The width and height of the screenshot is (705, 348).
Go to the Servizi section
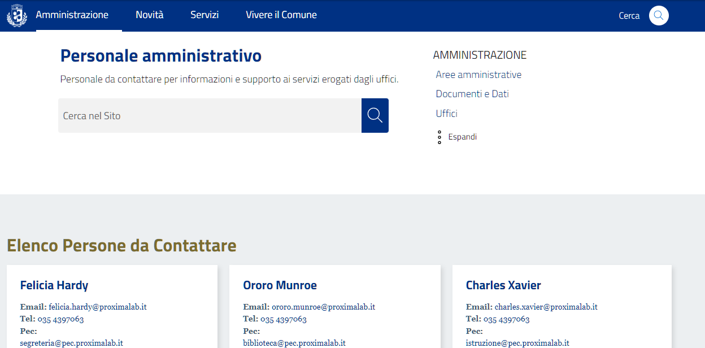tap(204, 15)
